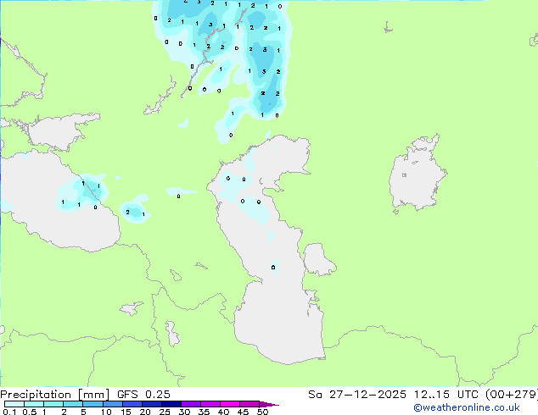Click the "Sa 27-12-2025" date text
The image size is (538, 415).
[x=357, y=395]
